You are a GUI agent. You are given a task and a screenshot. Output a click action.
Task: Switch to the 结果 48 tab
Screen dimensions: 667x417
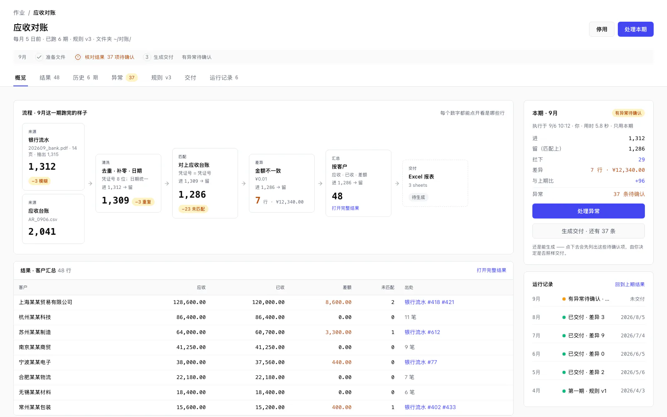point(50,78)
